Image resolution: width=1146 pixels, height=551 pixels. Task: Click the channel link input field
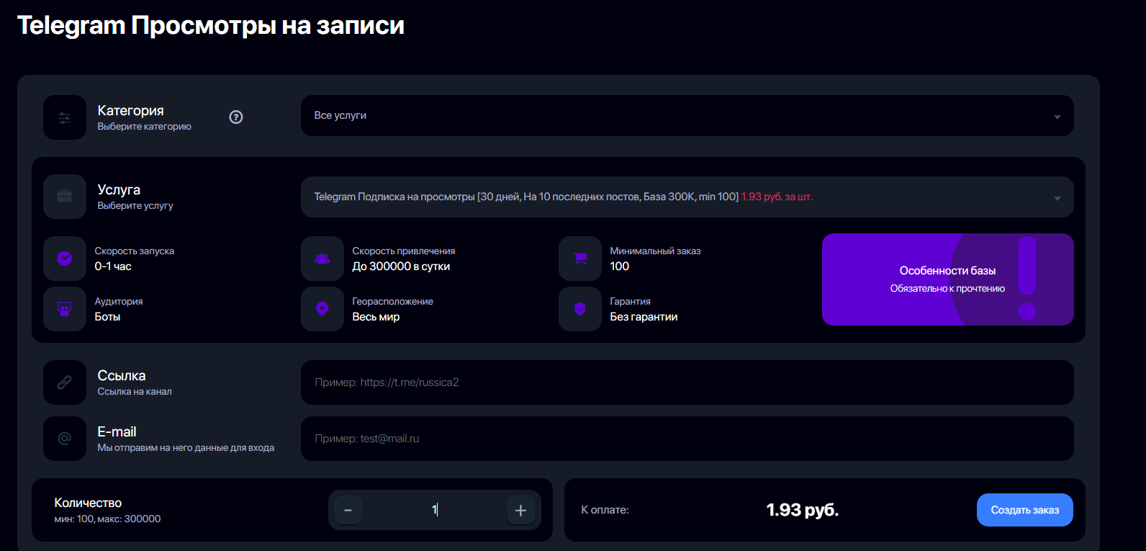(x=687, y=382)
